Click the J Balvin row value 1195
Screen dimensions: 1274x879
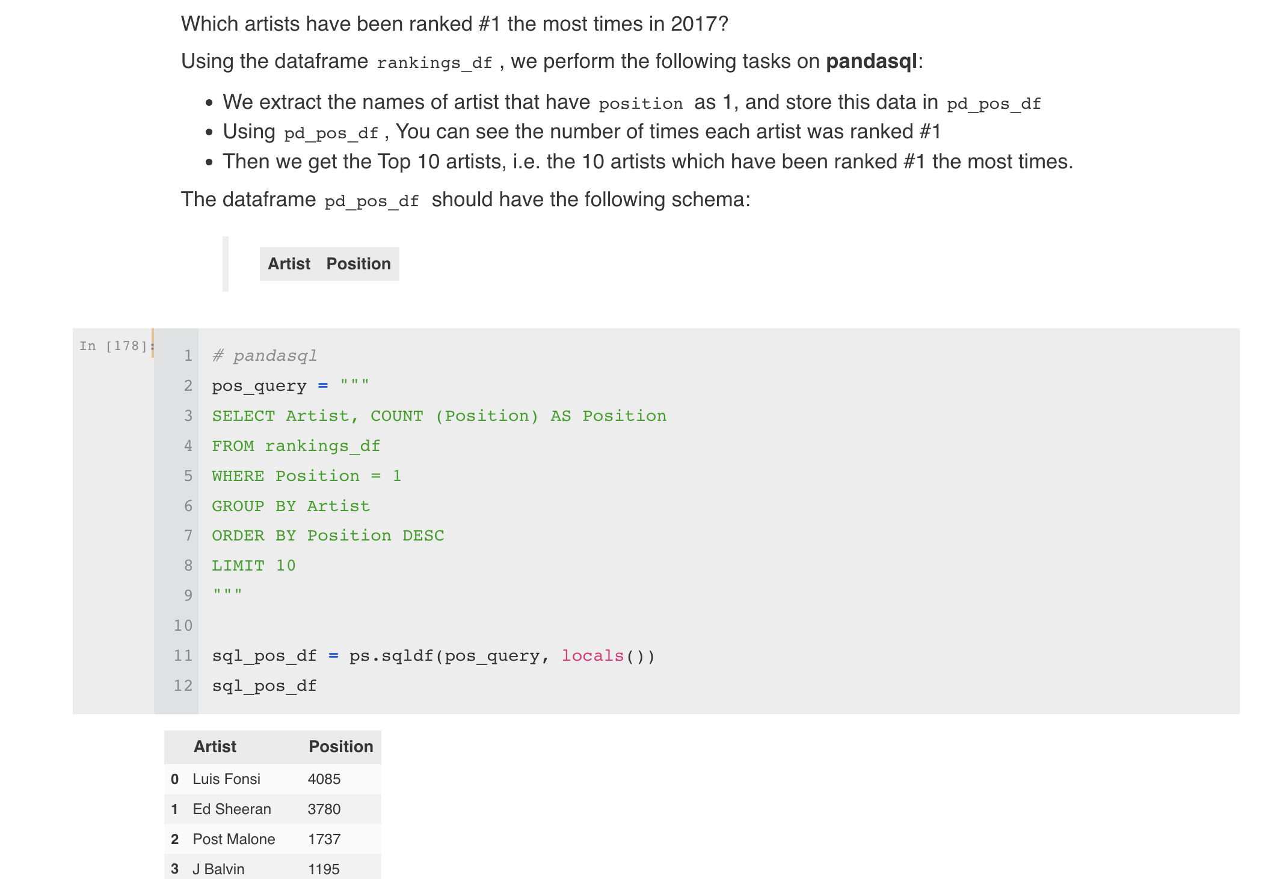(x=324, y=869)
